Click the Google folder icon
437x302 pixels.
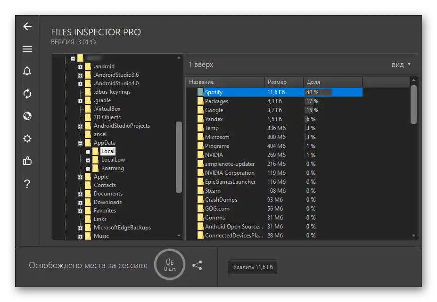coord(200,110)
